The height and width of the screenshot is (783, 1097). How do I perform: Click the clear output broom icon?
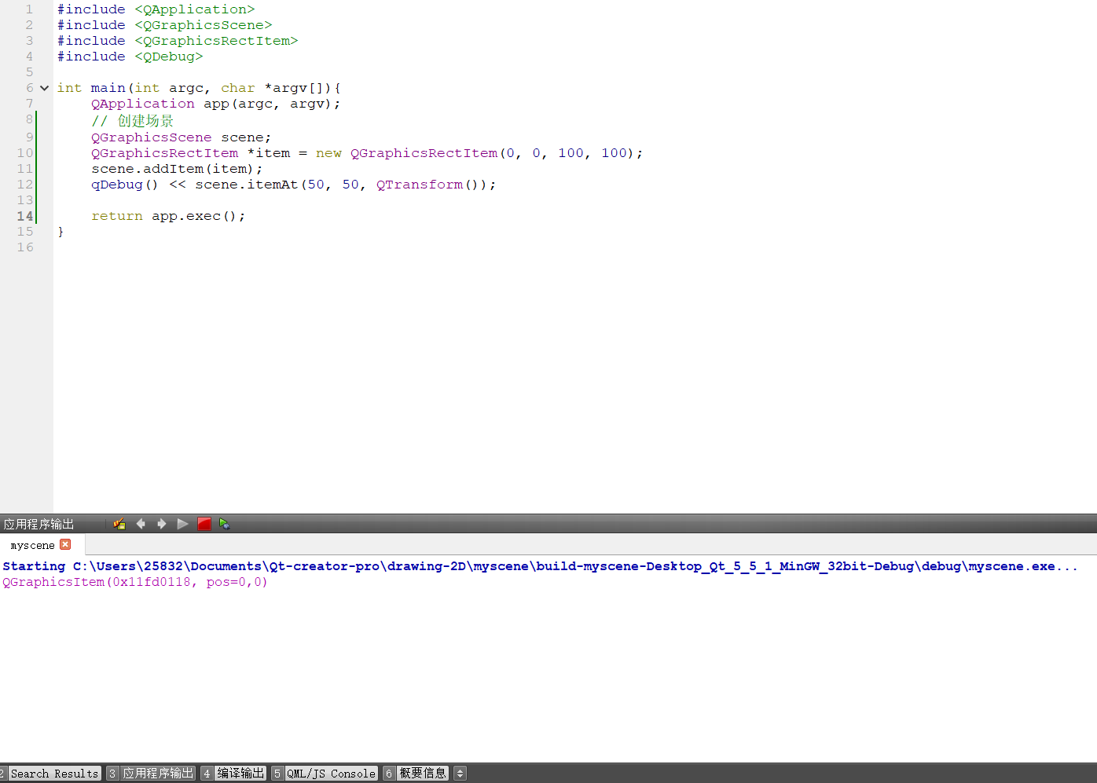click(x=119, y=524)
